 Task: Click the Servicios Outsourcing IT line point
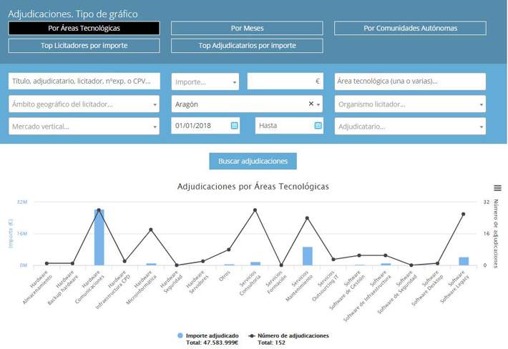click(333, 260)
